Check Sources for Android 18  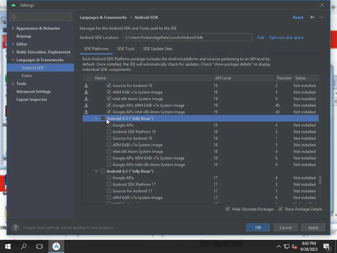point(109,138)
